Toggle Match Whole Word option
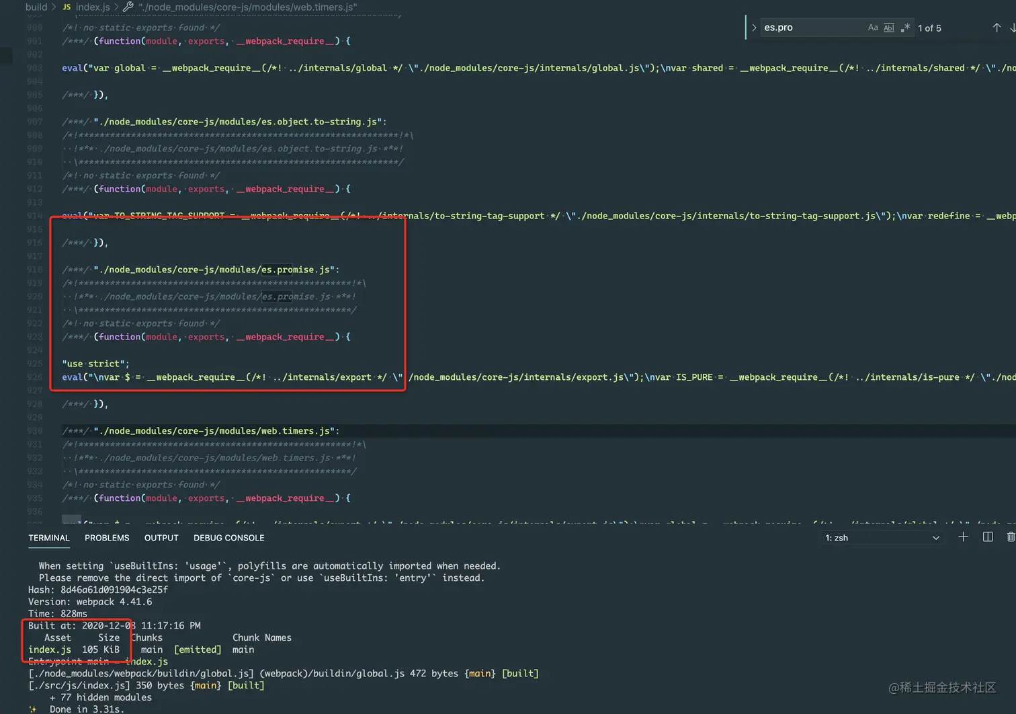 [x=889, y=28]
